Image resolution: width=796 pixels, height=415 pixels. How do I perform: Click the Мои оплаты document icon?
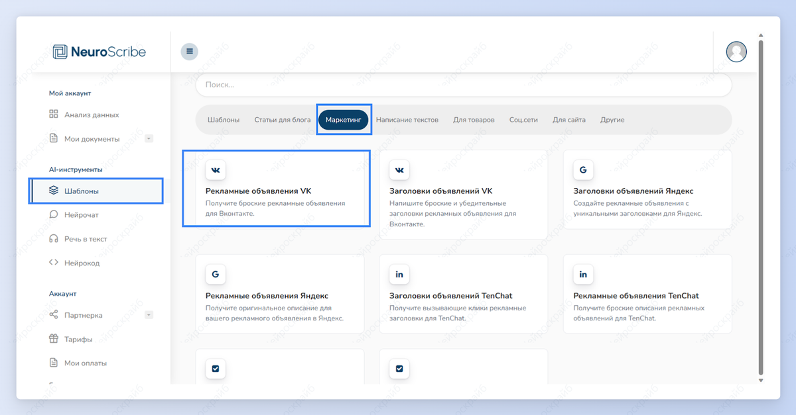pos(54,363)
